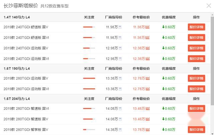
Task: Click 13.38万 guide price for 280TGDi 运动版 国VI
Action: click(112, 89)
